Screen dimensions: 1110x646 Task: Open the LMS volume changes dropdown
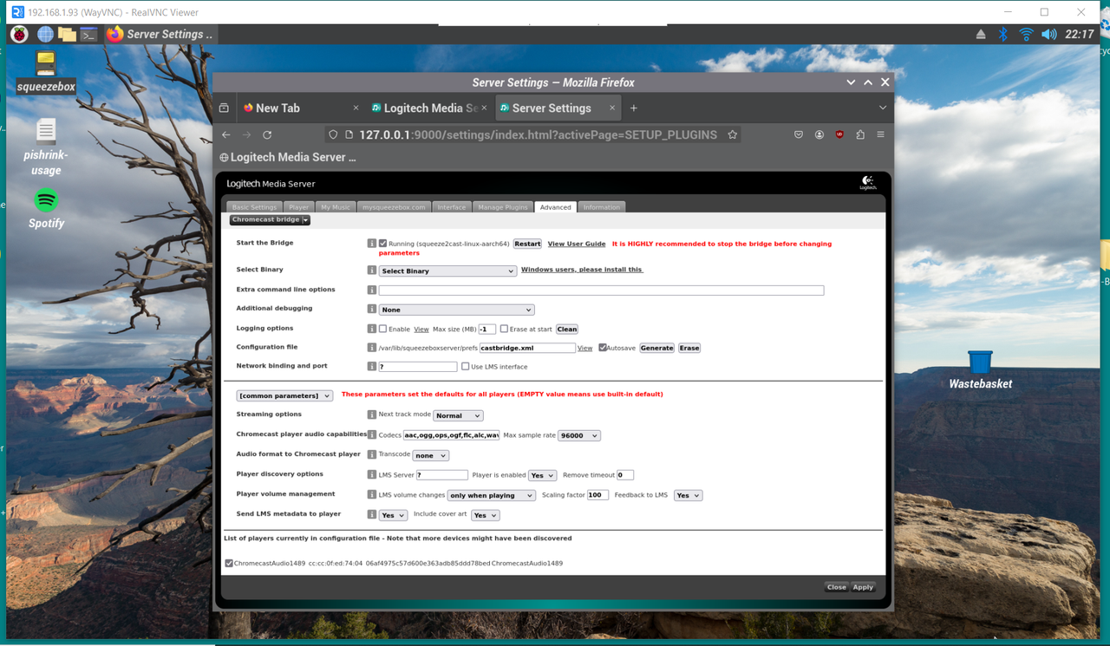coord(492,496)
